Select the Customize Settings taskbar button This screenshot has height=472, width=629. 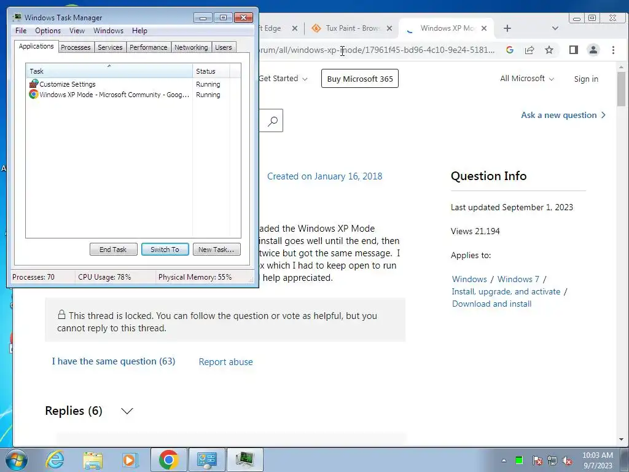click(x=206, y=460)
